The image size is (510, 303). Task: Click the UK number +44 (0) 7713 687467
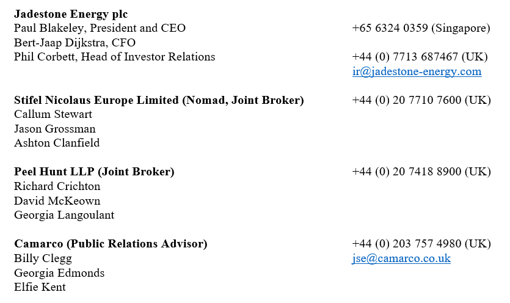420,57
